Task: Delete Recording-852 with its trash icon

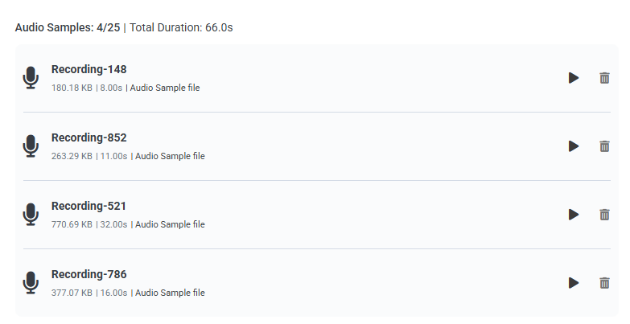Action: coord(604,146)
